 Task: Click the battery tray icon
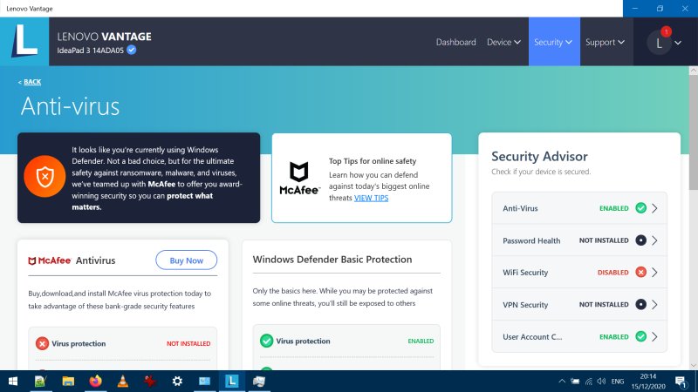575,382
